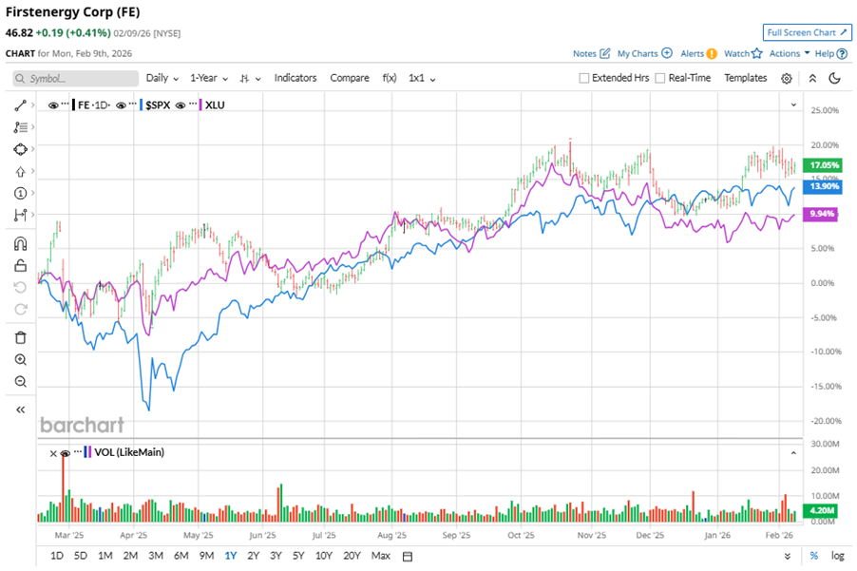Toggle visibility of FE 1D series
The height and width of the screenshot is (571, 857).
point(53,105)
